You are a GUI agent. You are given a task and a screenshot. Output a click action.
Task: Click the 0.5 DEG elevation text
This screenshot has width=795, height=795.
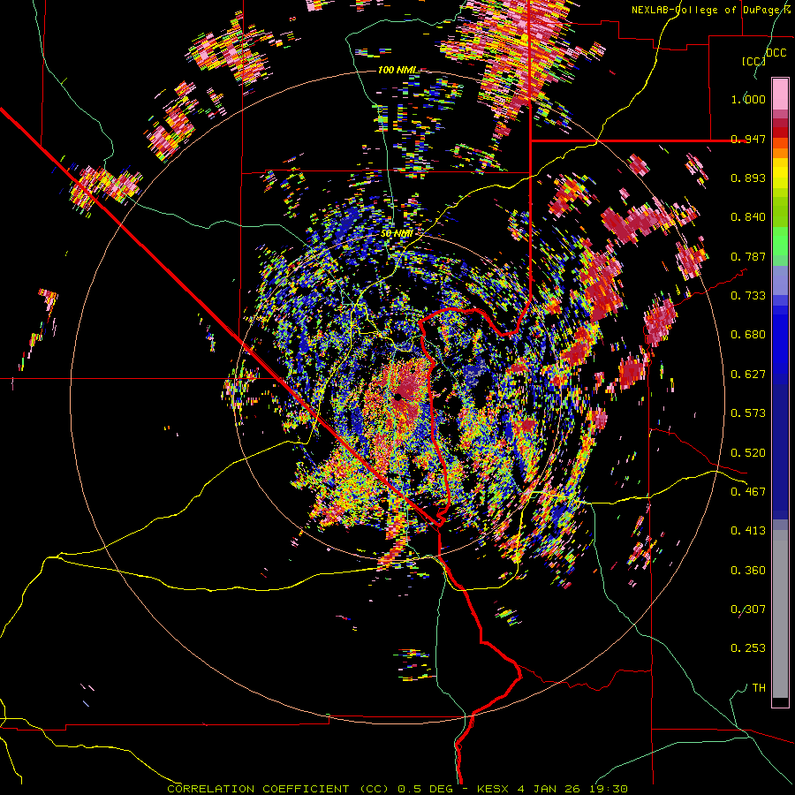(425, 789)
